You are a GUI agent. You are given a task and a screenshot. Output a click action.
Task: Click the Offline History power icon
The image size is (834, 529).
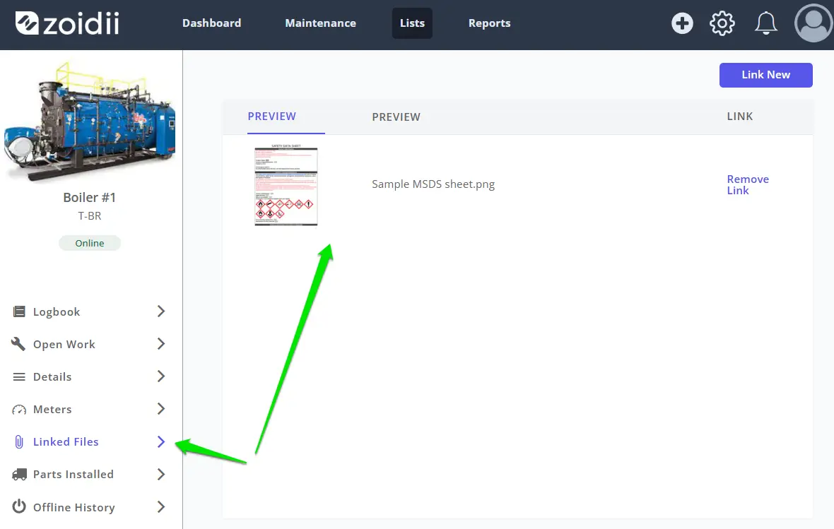19,506
